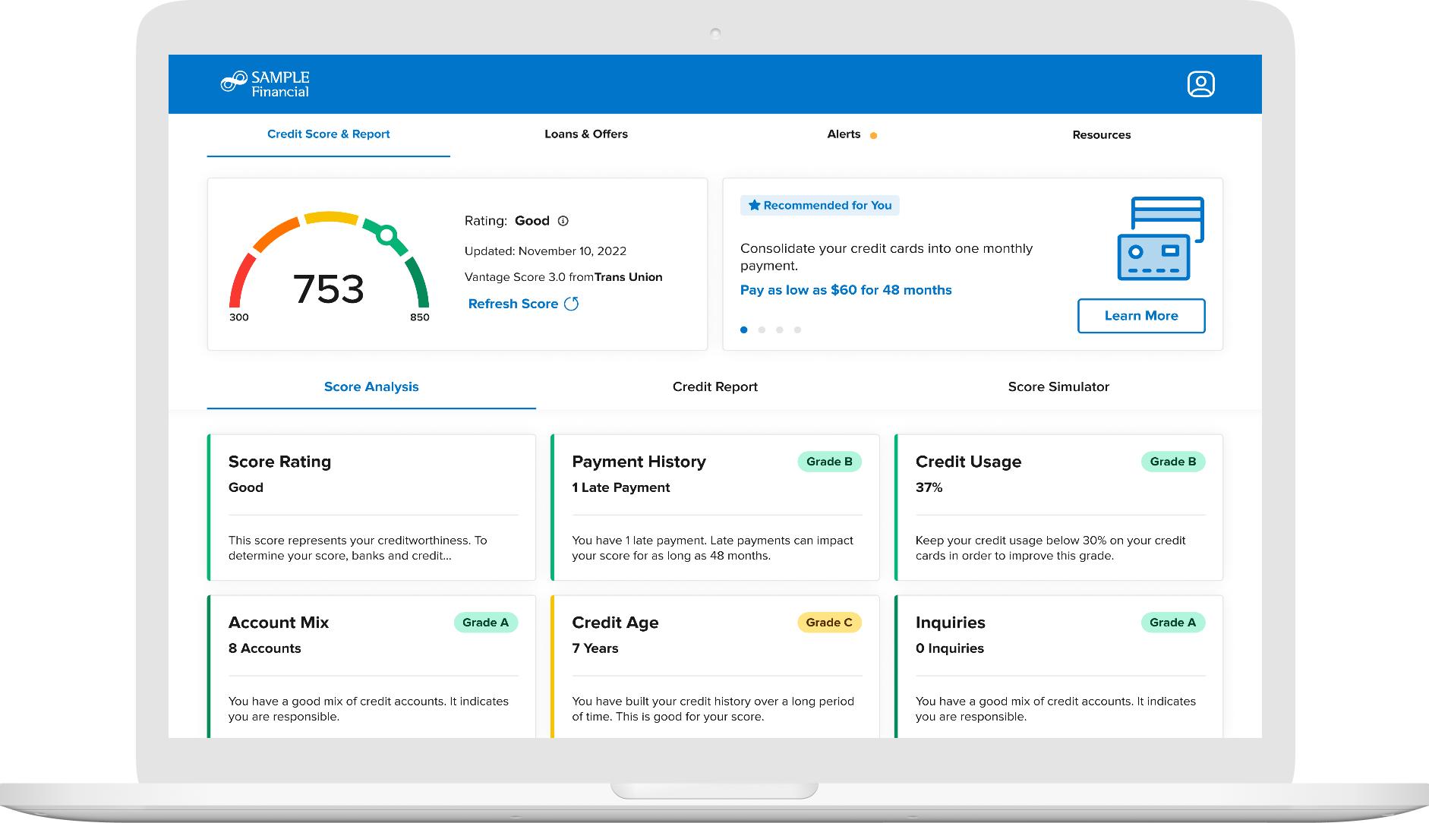The height and width of the screenshot is (823, 1429).
Task: Open the $60 for 48 months offer link
Action: (846, 289)
